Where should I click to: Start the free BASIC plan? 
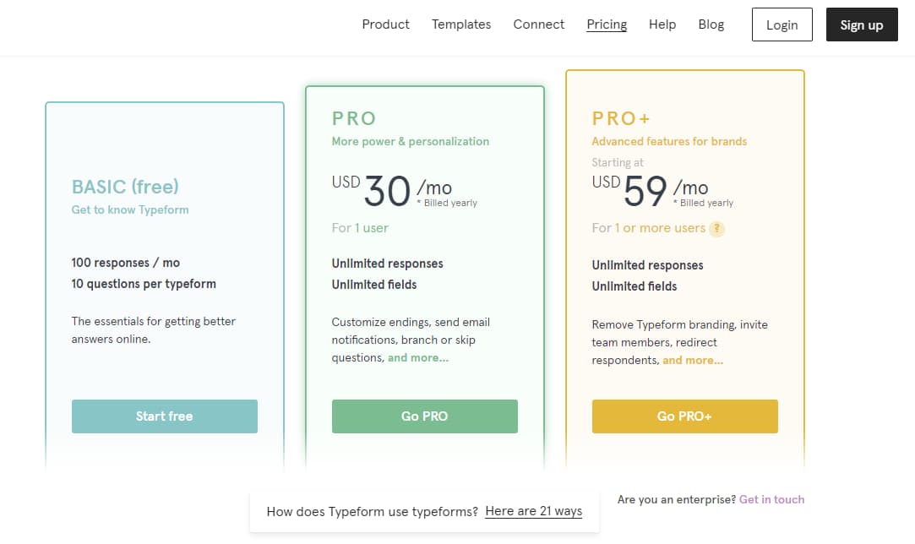tap(164, 416)
